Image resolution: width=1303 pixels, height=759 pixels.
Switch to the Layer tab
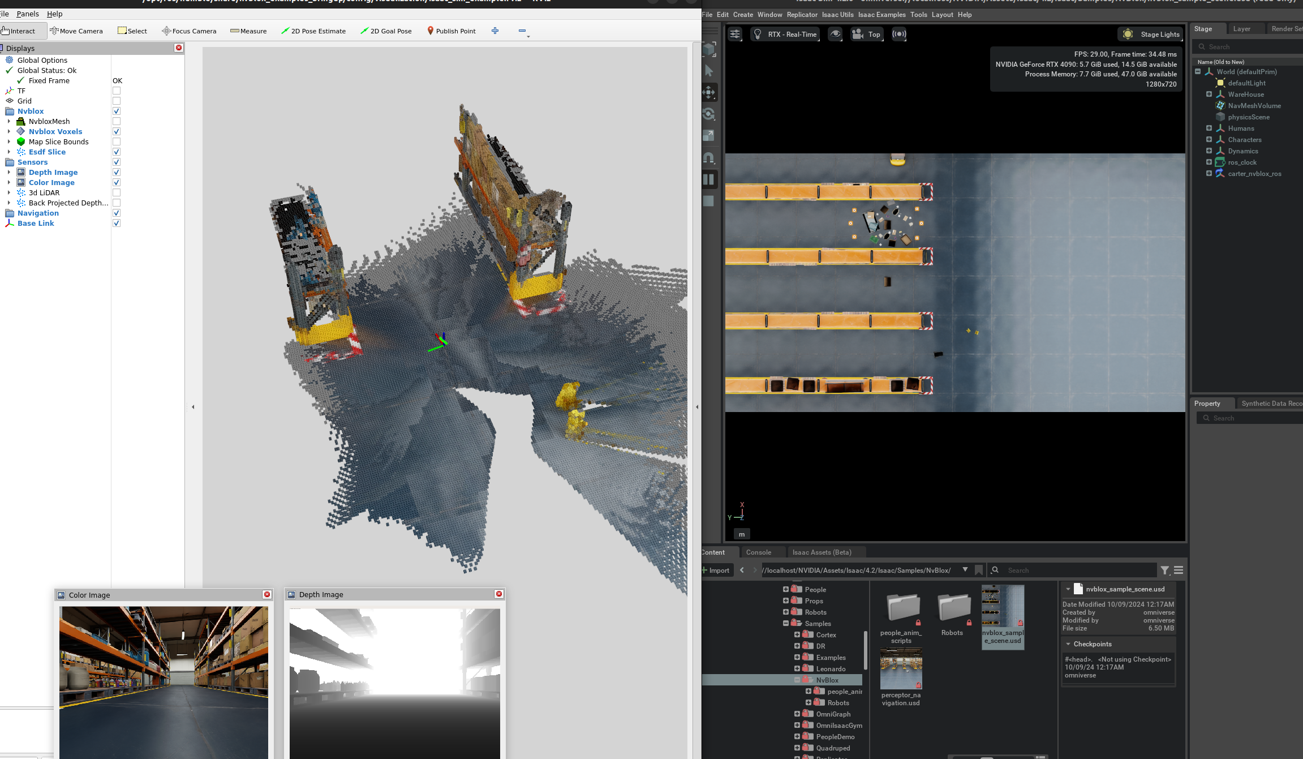(1242, 29)
